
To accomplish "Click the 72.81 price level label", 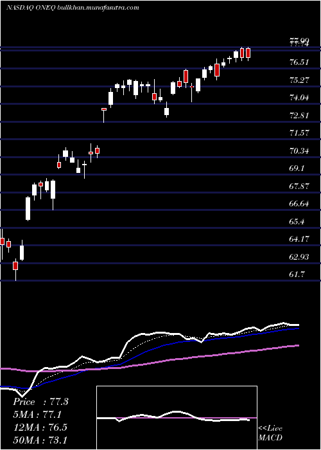I will 299,115.
